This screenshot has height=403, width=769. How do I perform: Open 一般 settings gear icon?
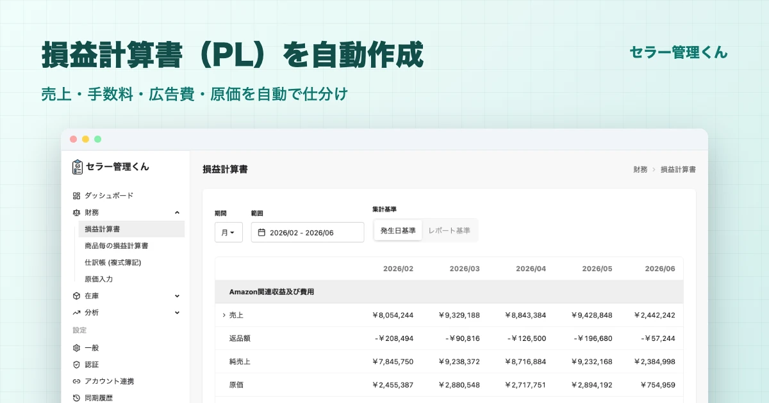(76, 348)
